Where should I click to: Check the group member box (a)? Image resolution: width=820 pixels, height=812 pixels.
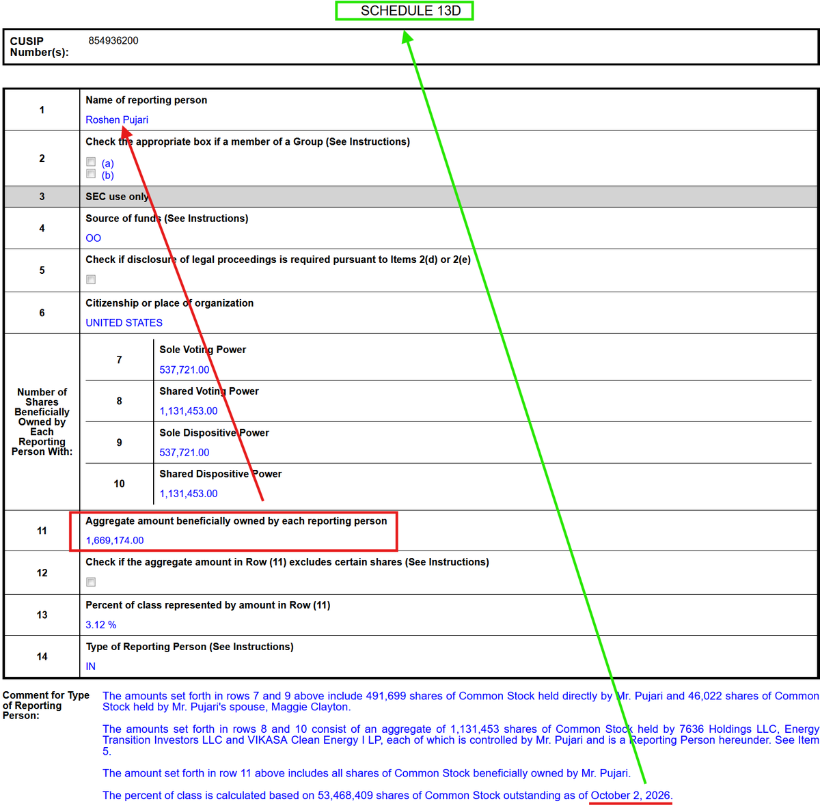pyautogui.click(x=91, y=162)
